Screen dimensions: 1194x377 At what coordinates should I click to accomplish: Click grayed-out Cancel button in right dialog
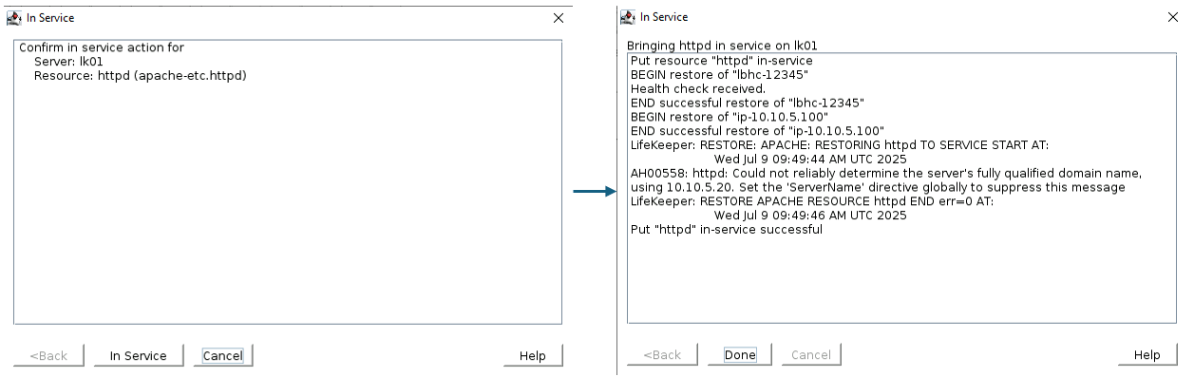[x=811, y=355]
